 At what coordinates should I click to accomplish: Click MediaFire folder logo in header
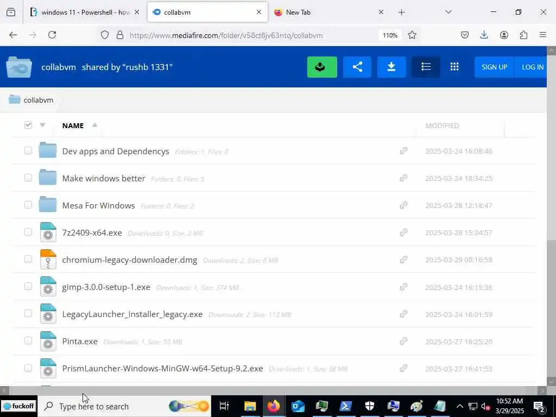(x=19, y=67)
